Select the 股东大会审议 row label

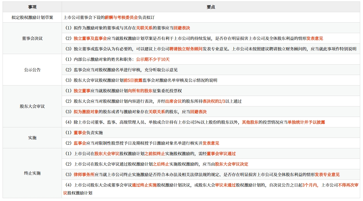coord(32,106)
